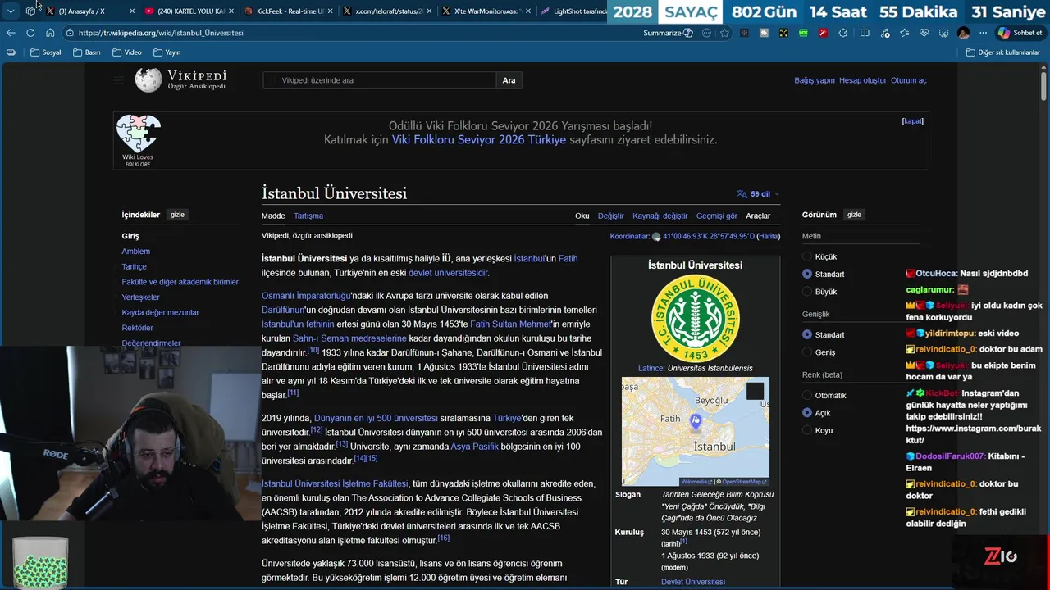Image resolution: width=1050 pixels, height=590 pixels.
Task: Enlarge the map with fullscreen button
Action: coord(755,392)
